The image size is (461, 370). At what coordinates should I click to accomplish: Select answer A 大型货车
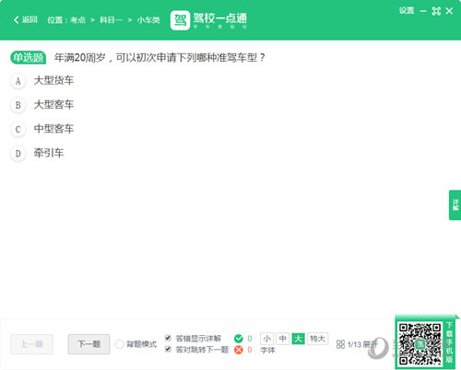coord(18,81)
